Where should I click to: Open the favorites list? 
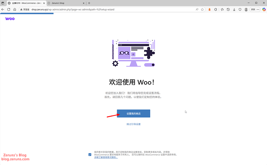(x=222, y=10)
